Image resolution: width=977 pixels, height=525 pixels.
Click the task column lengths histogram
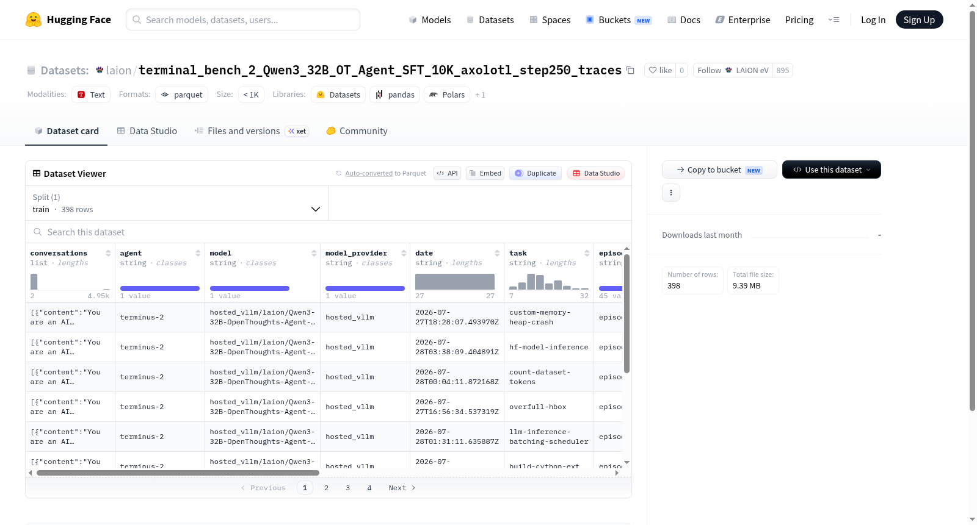click(549, 282)
